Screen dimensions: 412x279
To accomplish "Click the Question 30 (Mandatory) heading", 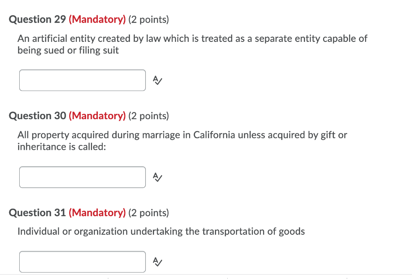I will pyautogui.click(x=89, y=116).
